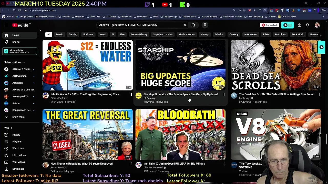The height and width of the screenshot is (184, 328).
Task: Select the Music filter chip
Action: tap(59, 34)
